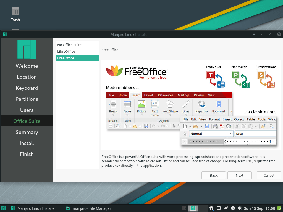Click the Keyboard step in sidebar
Viewport: 283px width, 212px height.
coord(27,88)
